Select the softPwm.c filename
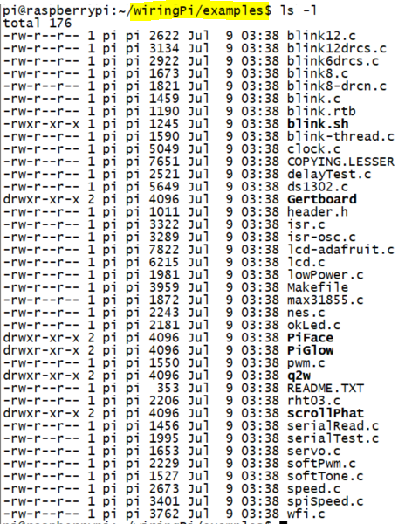Screen dimensions: 412x524 click(x=322, y=464)
